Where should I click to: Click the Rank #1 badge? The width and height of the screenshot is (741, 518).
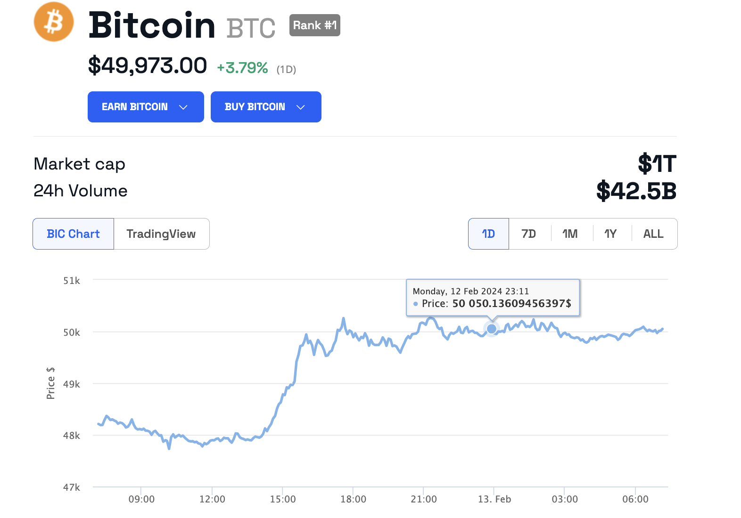point(314,25)
